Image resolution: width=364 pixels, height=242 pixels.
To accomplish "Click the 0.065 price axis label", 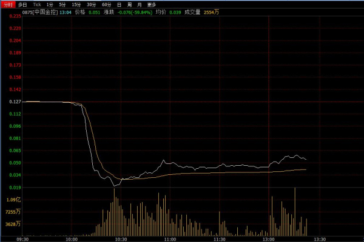I will click(15, 151).
